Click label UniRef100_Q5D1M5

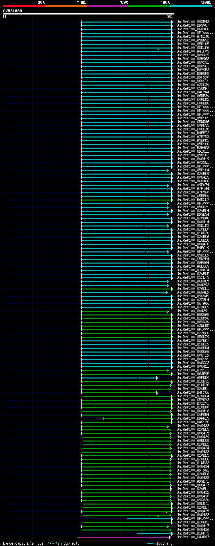[193, 44]
